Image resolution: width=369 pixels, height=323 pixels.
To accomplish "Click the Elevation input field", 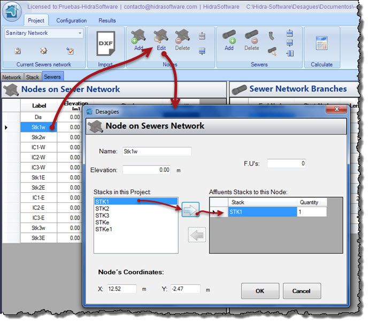I will (x=147, y=170).
